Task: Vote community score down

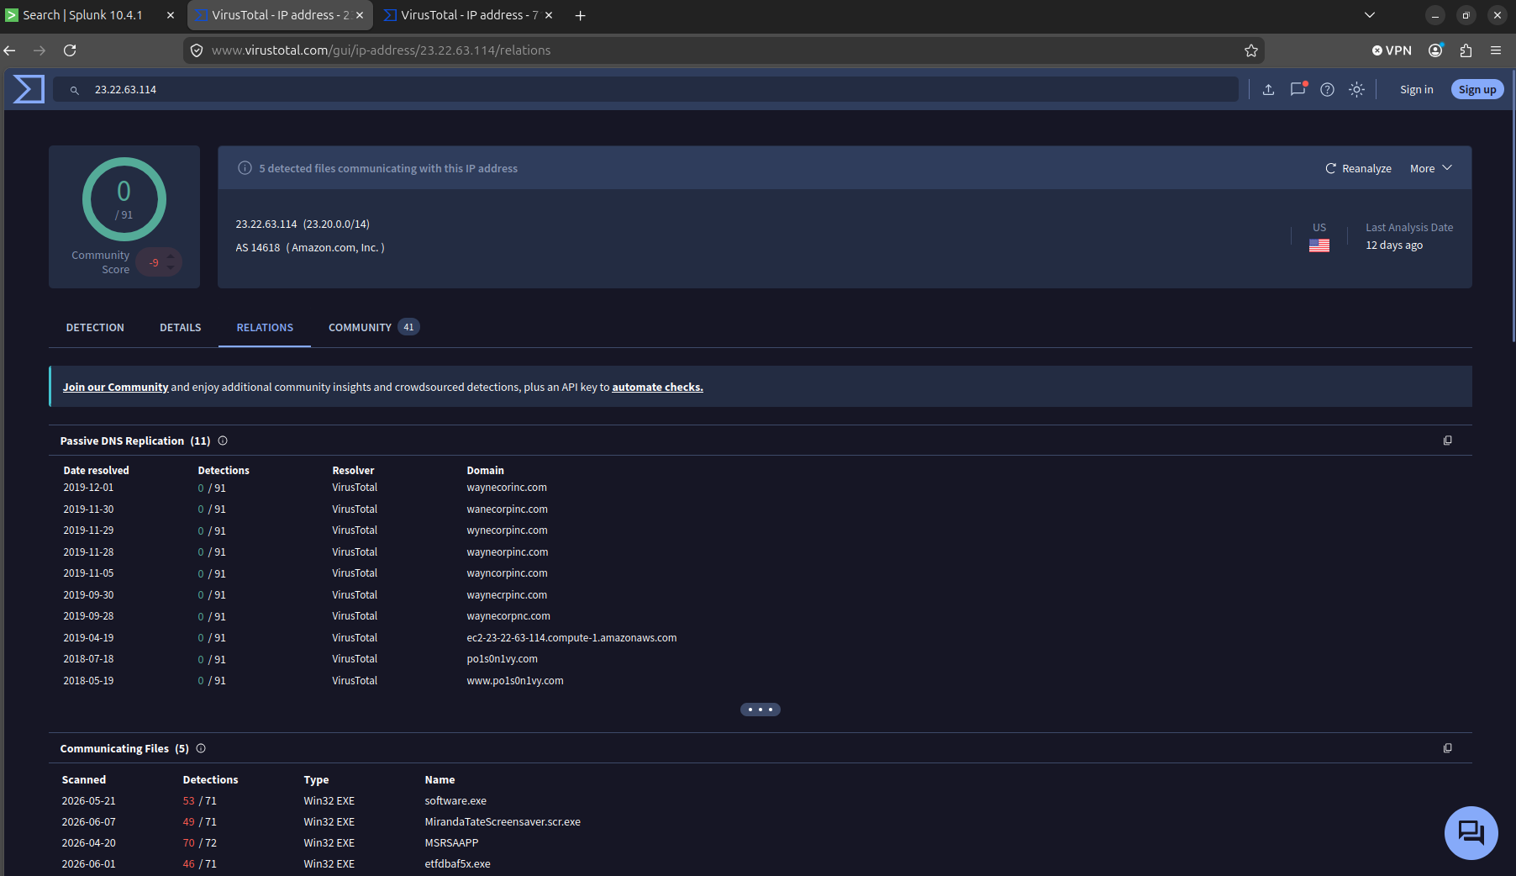Action: point(171,268)
